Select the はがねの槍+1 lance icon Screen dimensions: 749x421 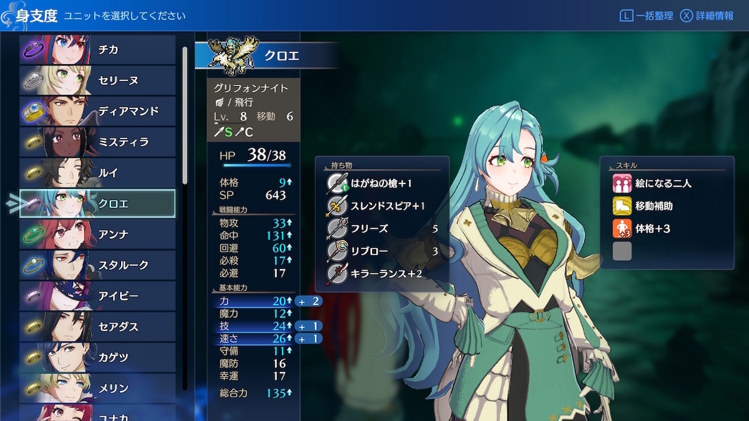pyautogui.click(x=337, y=183)
